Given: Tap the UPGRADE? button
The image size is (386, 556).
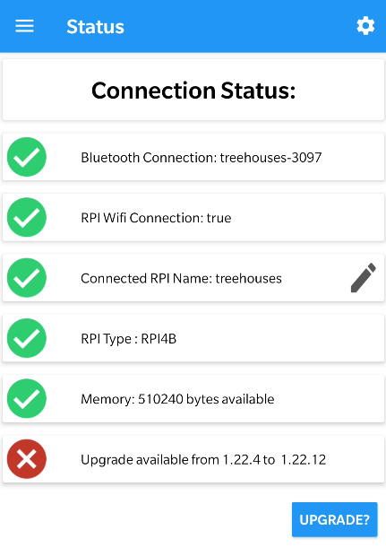Looking at the screenshot, I should click(x=335, y=519).
